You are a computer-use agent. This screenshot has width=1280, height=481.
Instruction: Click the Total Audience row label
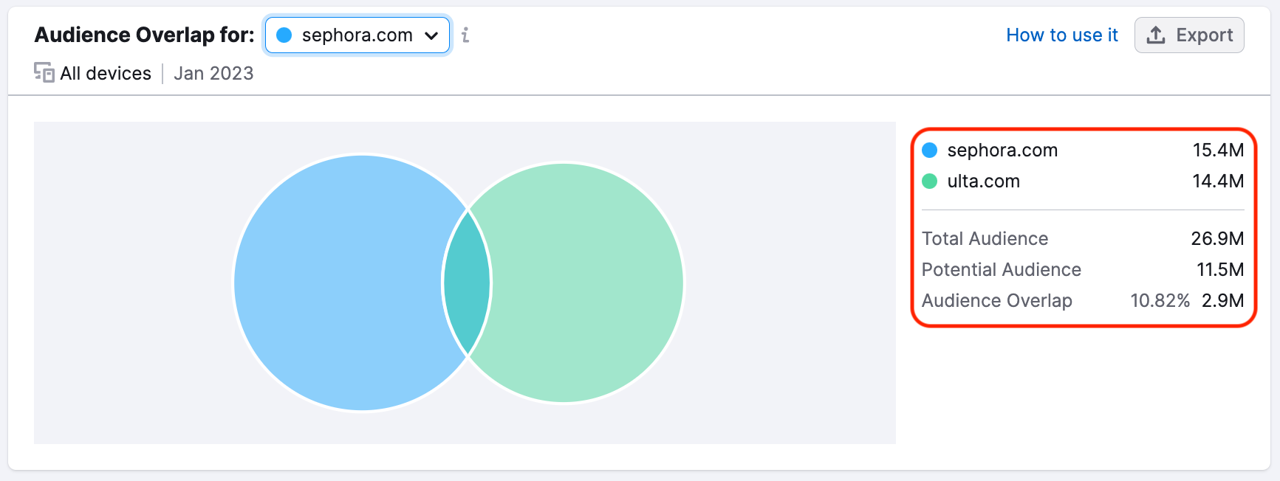tap(985, 239)
